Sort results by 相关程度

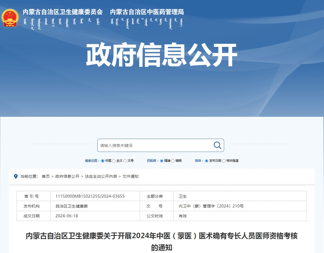tap(224, 161)
